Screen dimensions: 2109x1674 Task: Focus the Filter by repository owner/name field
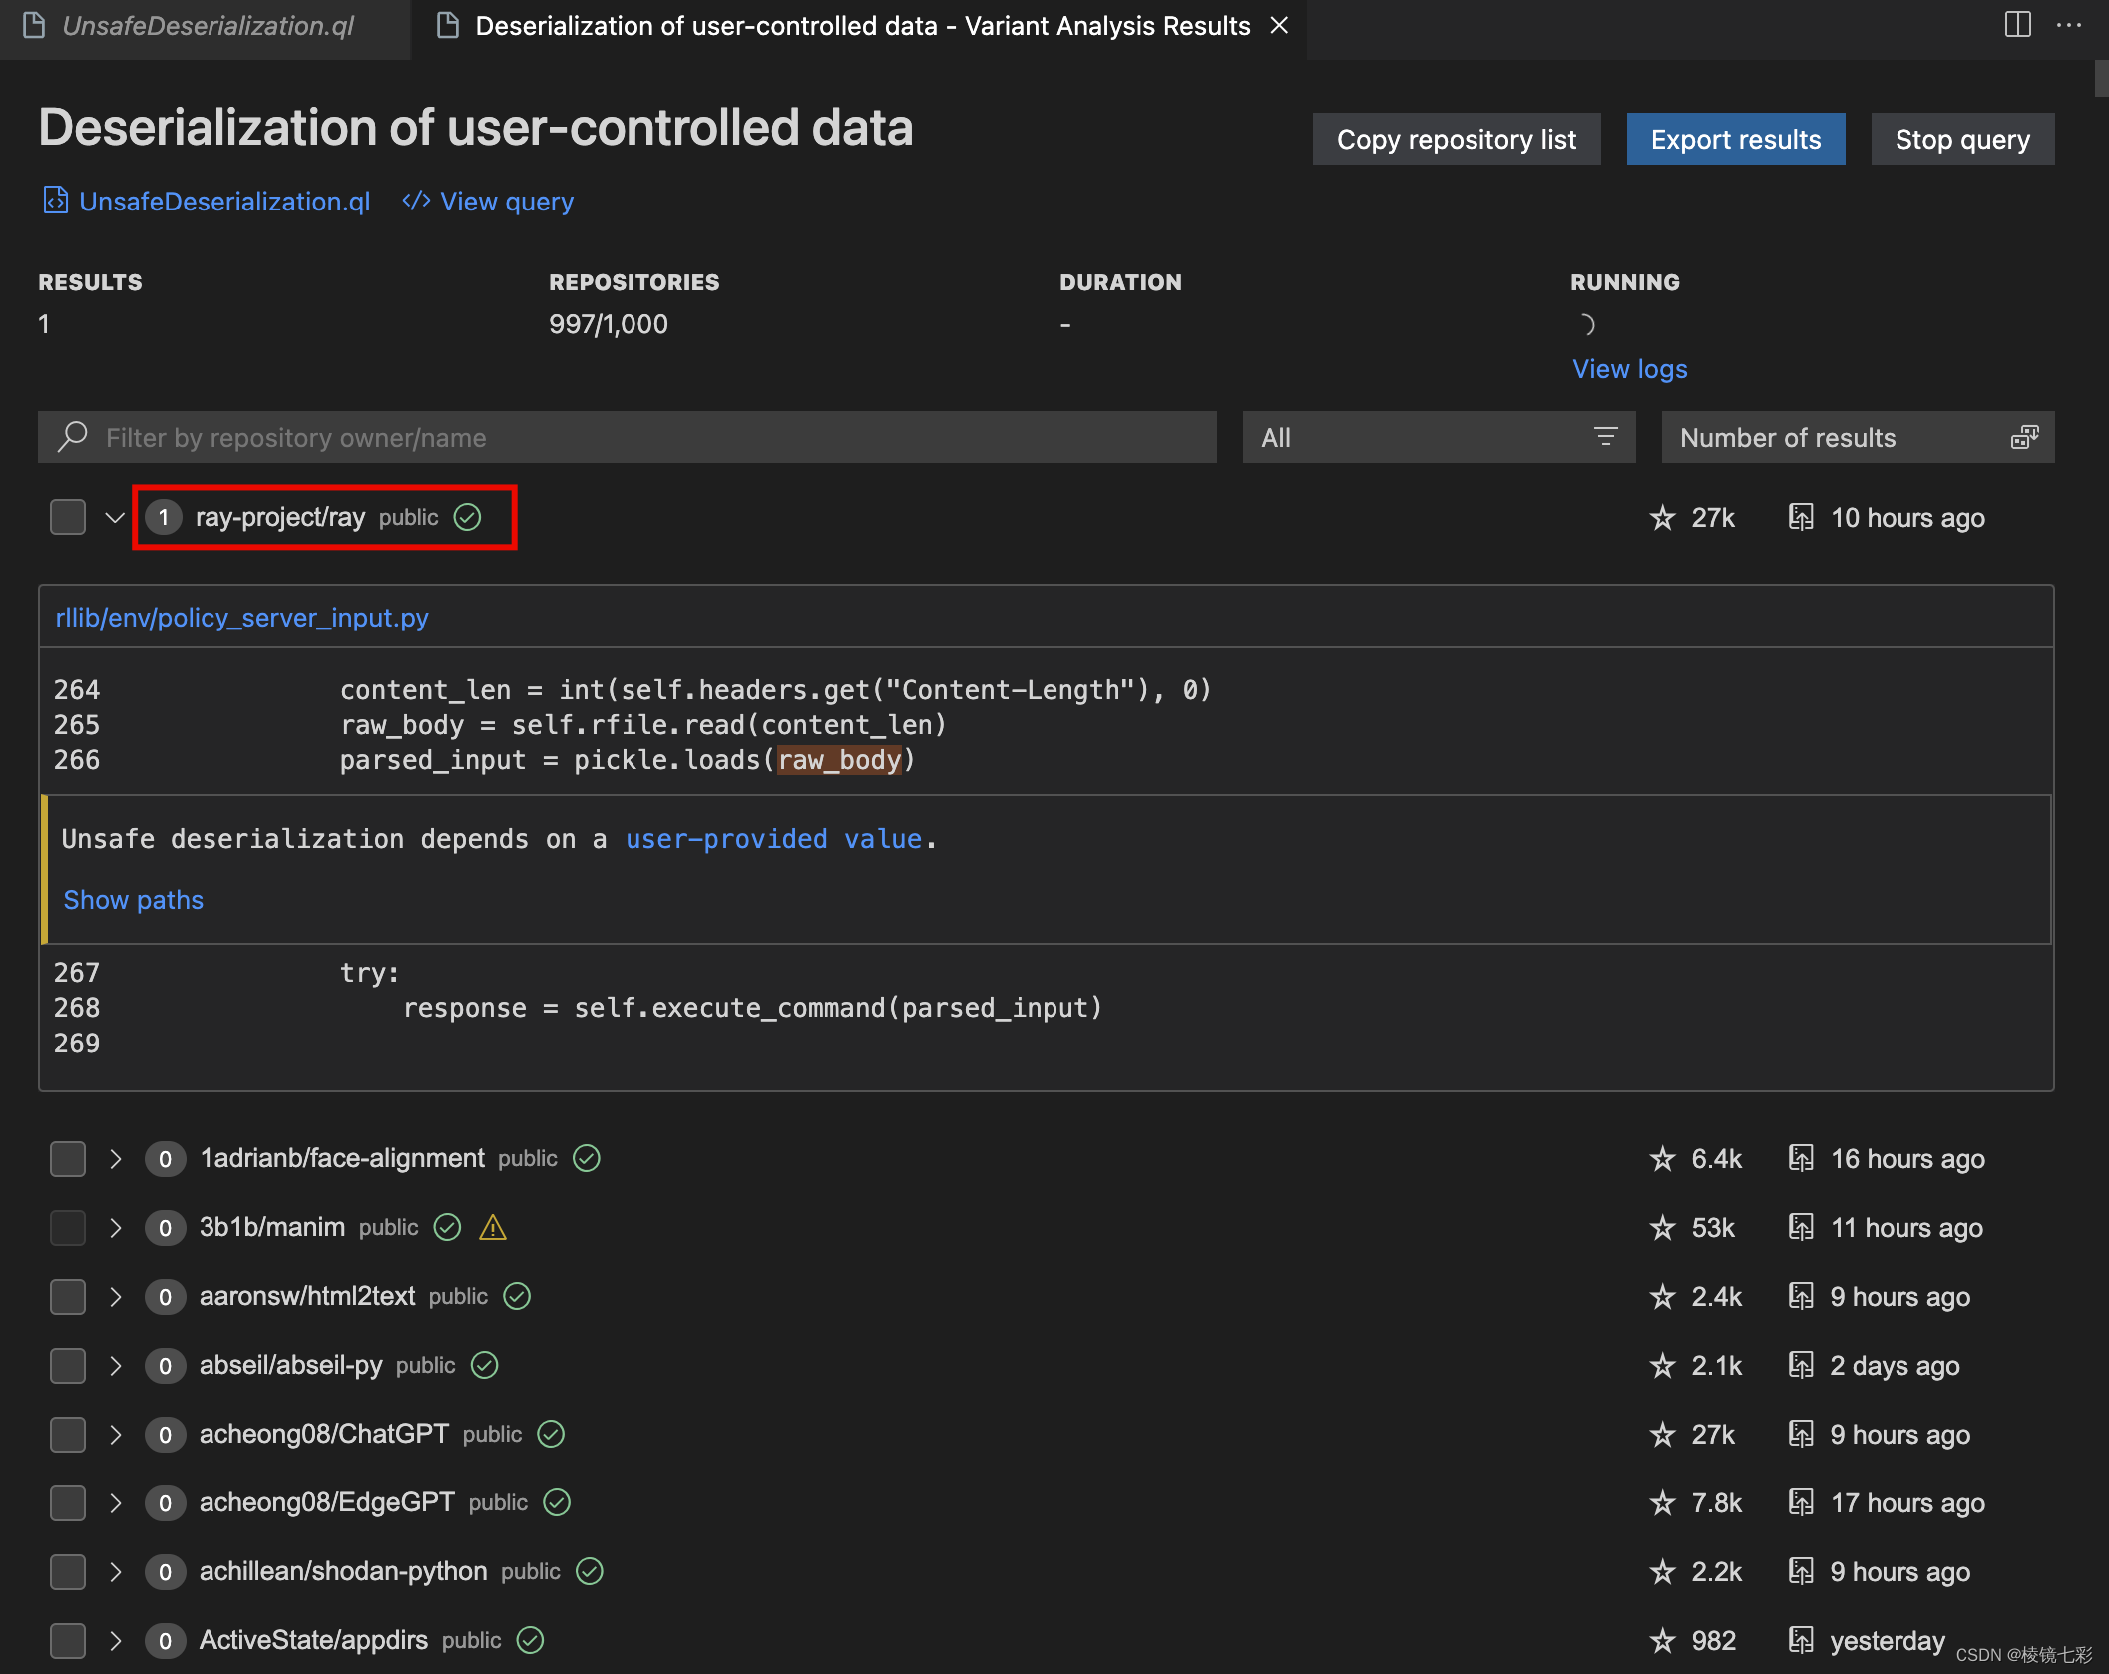628,437
